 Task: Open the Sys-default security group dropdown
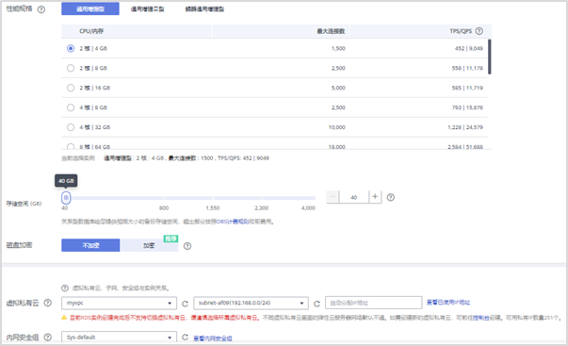120,338
